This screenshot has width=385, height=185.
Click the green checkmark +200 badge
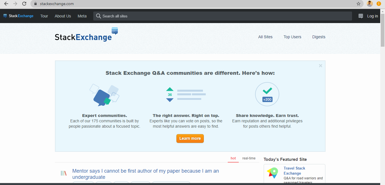pyautogui.click(x=267, y=94)
